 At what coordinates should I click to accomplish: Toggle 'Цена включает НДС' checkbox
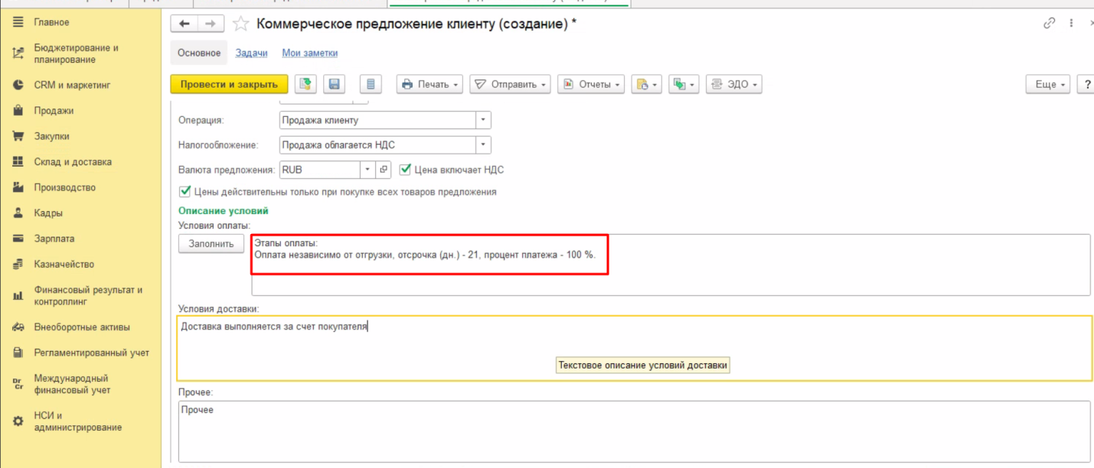[407, 170]
